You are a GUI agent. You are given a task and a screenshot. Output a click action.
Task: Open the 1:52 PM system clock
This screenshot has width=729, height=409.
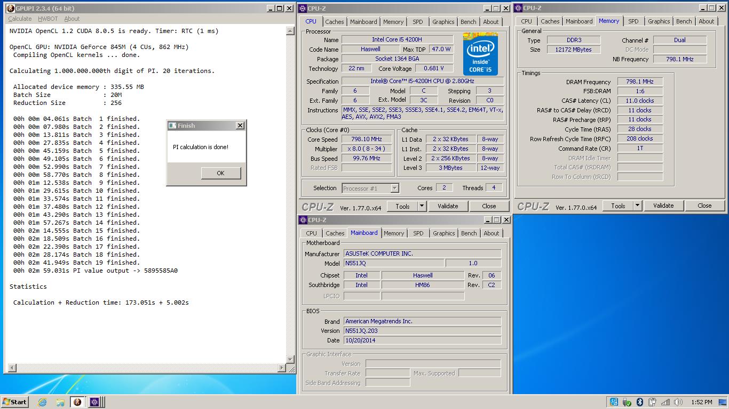coord(701,402)
